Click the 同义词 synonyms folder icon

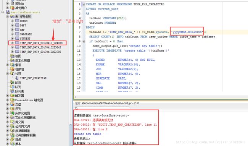(x=12, y=122)
